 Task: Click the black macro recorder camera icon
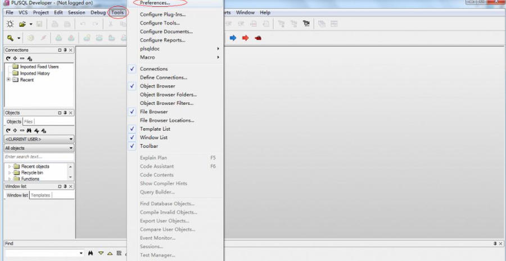306,24
